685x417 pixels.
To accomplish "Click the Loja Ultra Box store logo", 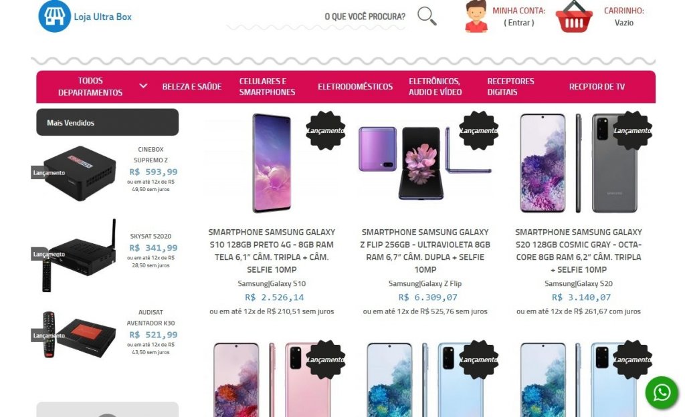I will pos(85,17).
